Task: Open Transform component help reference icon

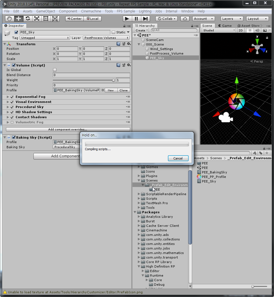Action: tap(118, 44)
